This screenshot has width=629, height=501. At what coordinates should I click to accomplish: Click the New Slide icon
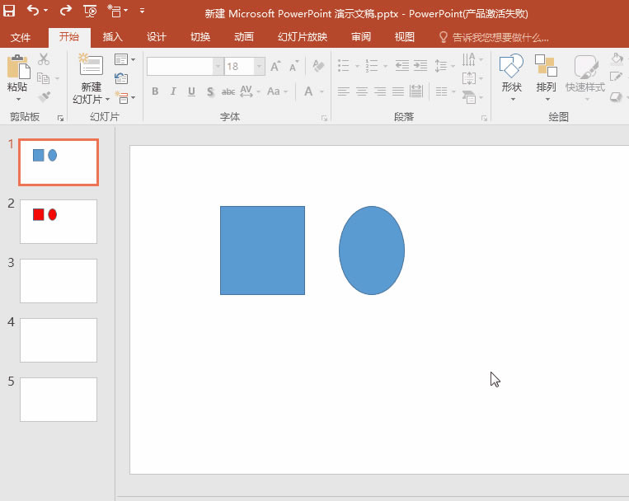91,66
